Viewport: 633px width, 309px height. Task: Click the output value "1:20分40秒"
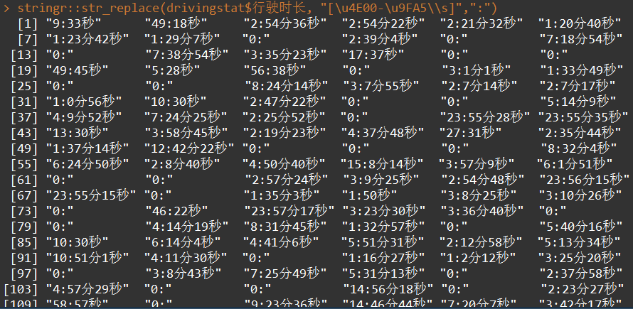click(x=580, y=24)
